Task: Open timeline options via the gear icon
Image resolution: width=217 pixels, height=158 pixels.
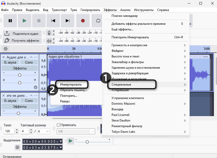Action: point(5,49)
